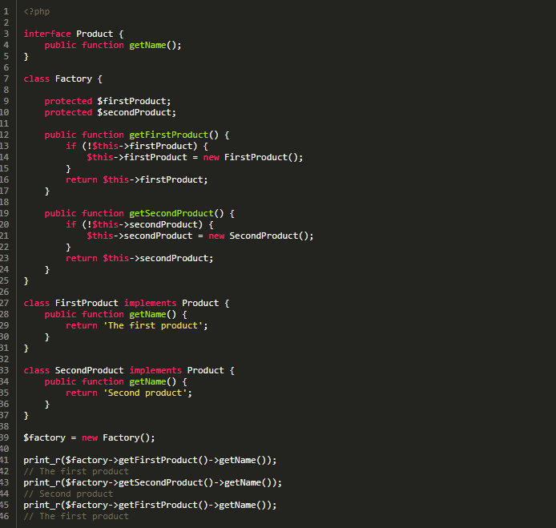Click the string 'Second product' on line 35
The image size is (556, 528).
pyautogui.click(x=147, y=393)
